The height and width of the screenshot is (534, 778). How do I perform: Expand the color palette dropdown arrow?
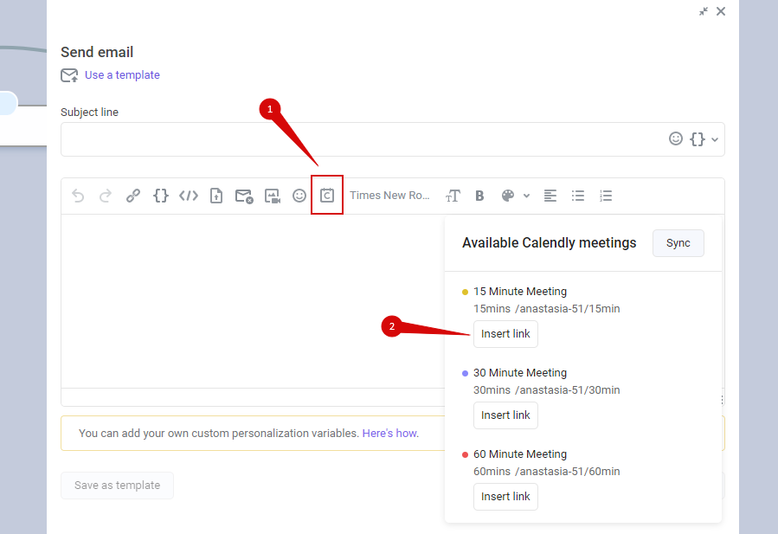526,196
